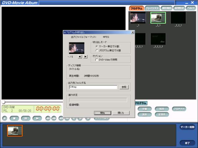The image size is (198, 148).
Task: Click the 閉じる button in dialog
Action: click(121, 113)
